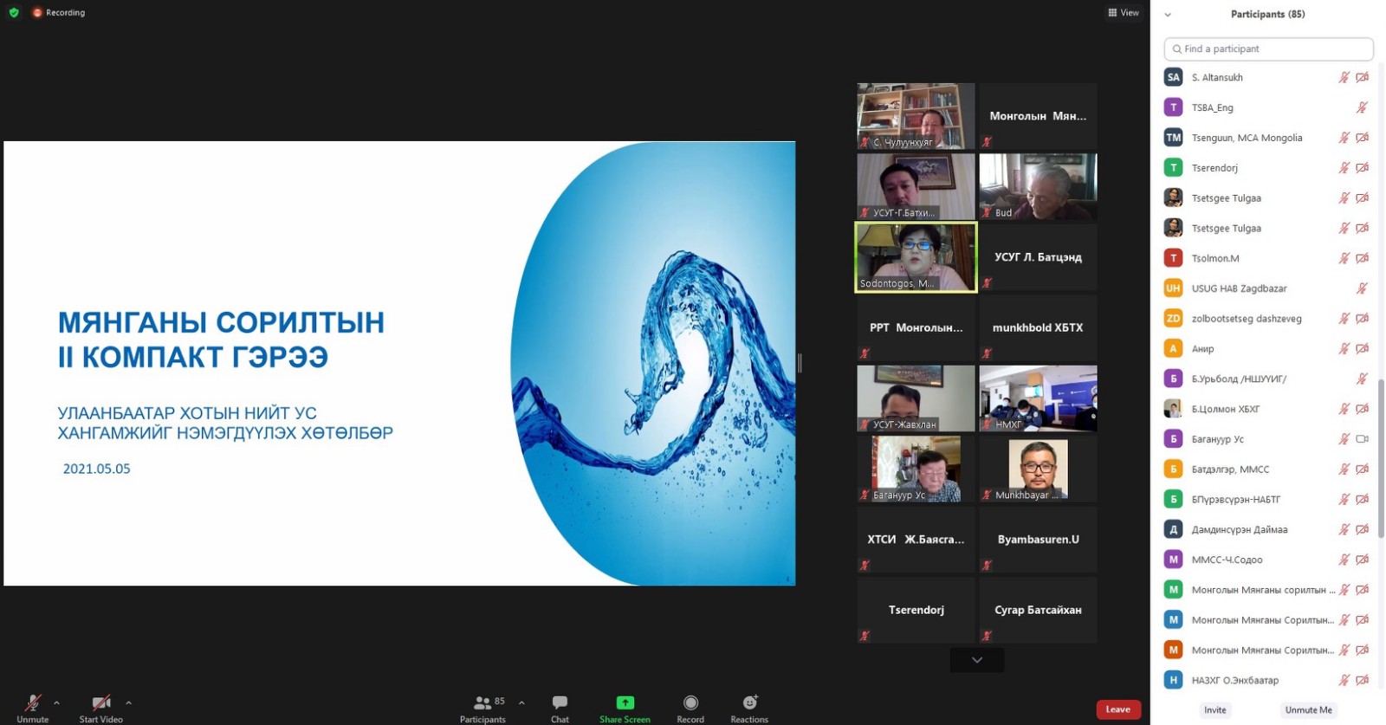Expand video options arrow next to Start Video
Viewport: 1386px width, 725px height.
coord(129,703)
